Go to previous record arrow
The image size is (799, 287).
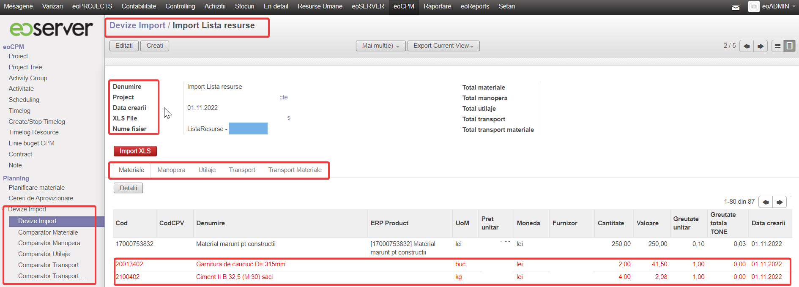tap(747, 46)
